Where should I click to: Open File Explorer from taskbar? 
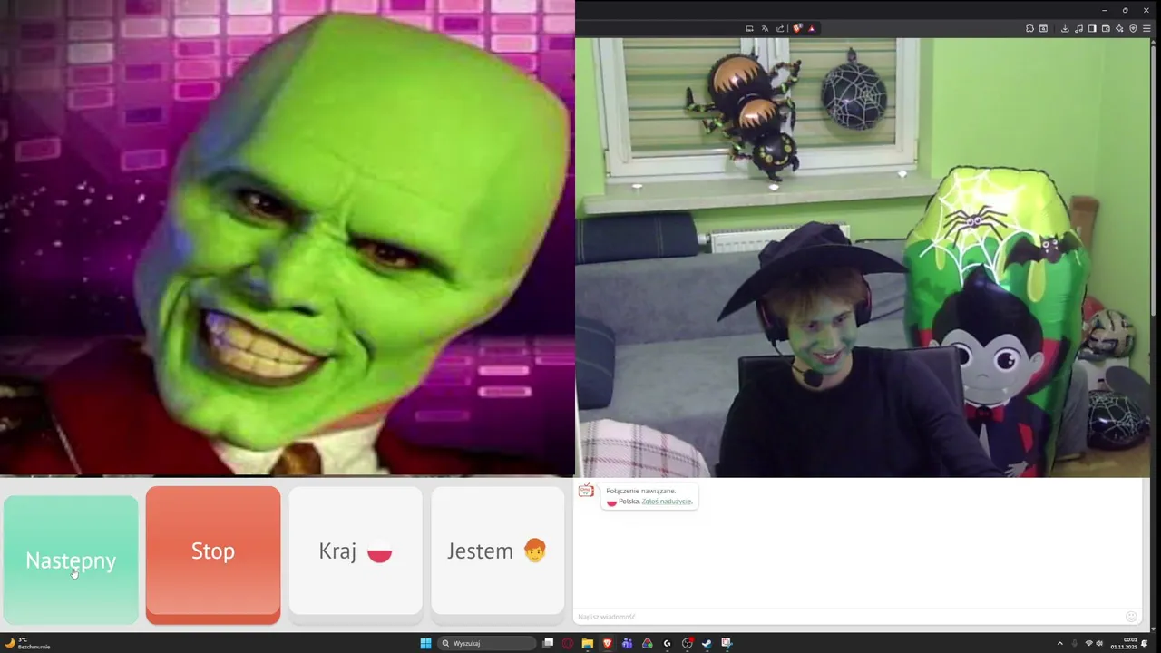click(x=588, y=643)
